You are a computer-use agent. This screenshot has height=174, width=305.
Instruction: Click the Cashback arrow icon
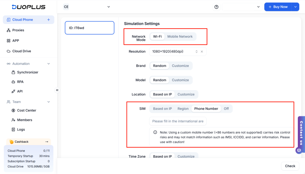click(47, 142)
